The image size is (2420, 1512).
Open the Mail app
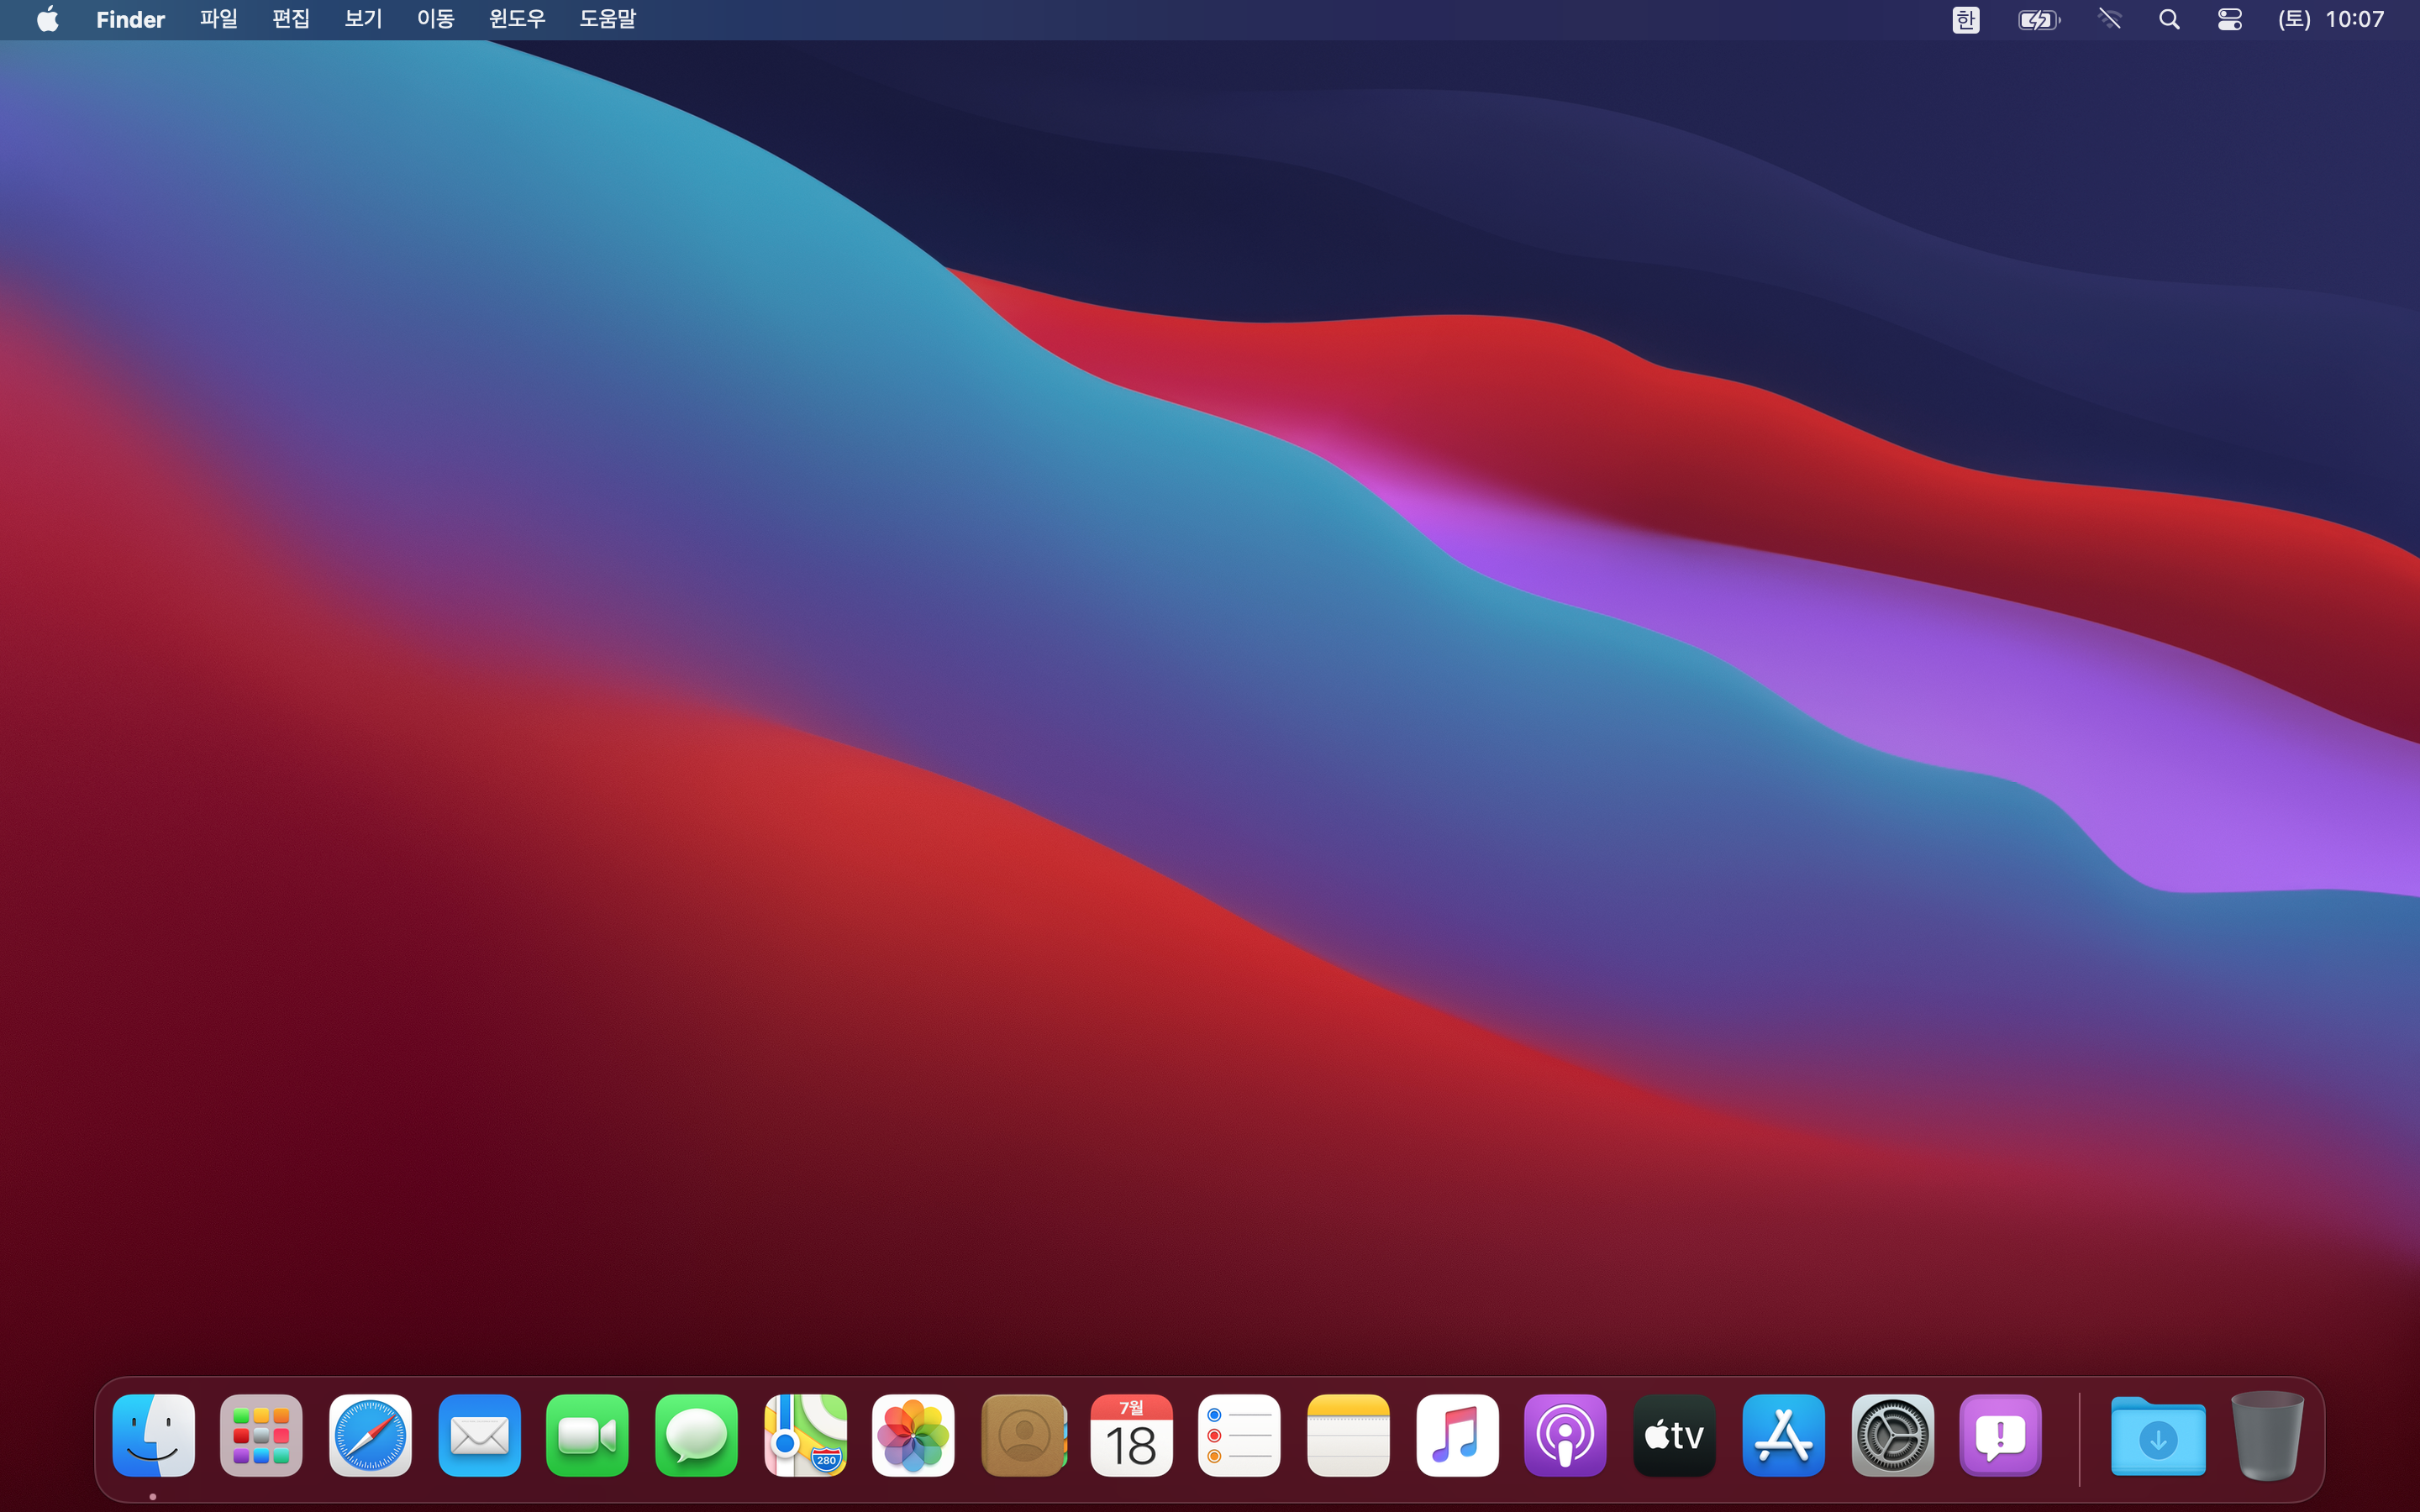(479, 1435)
